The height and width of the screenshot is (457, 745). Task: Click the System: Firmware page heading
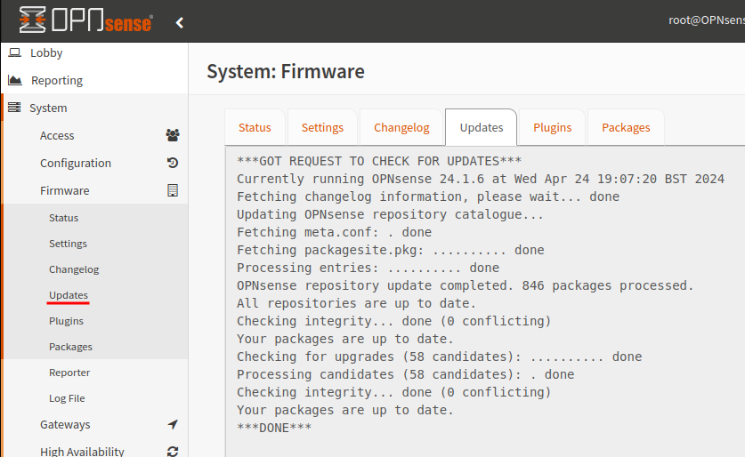286,71
